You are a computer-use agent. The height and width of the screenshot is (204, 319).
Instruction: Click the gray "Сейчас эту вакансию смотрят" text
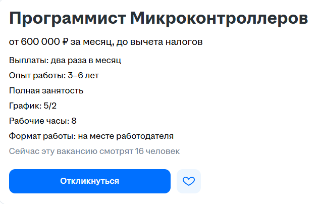(71, 151)
